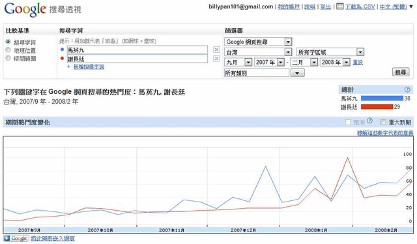Click the blue 馬英九 total bar

tap(382, 99)
